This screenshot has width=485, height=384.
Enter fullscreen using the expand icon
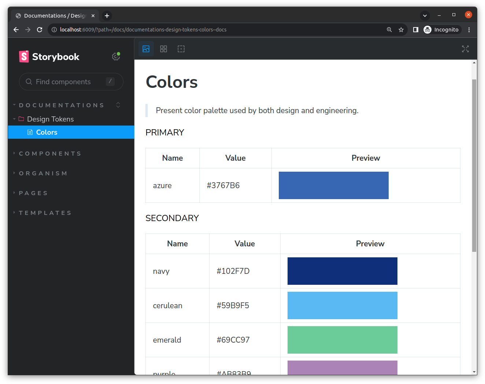465,49
